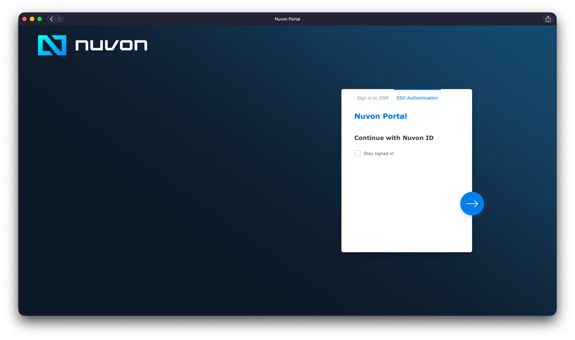Enter full screen with green button
Image resolution: width=575 pixels, height=340 pixels.
click(x=40, y=19)
